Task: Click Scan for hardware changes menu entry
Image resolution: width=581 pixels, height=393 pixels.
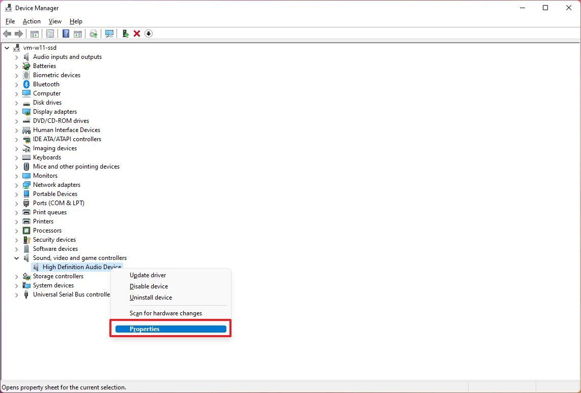Action: pyautogui.click(x=165, y=313)
